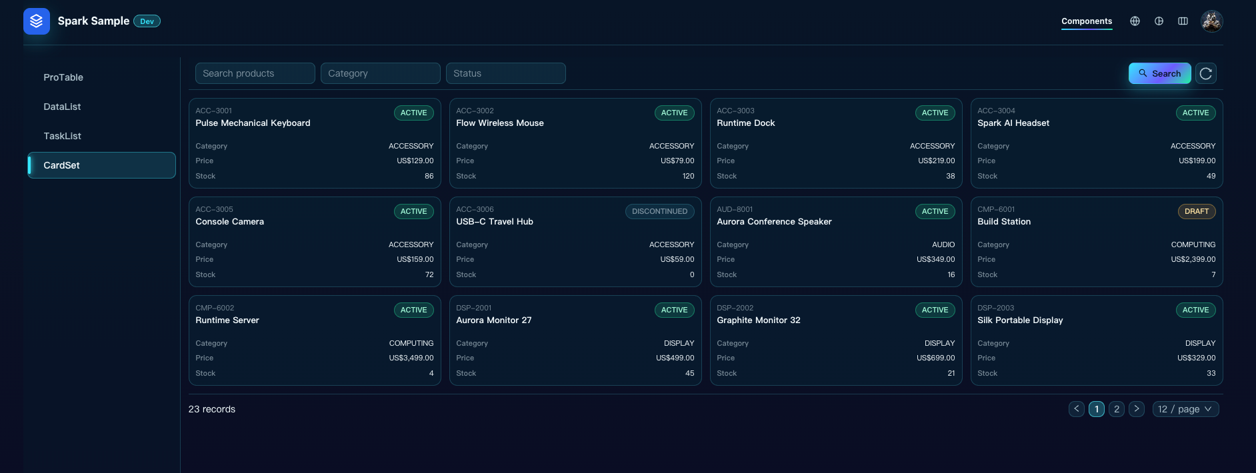Open the Build Station card
1256x473 pixels.
point(1097,242)
